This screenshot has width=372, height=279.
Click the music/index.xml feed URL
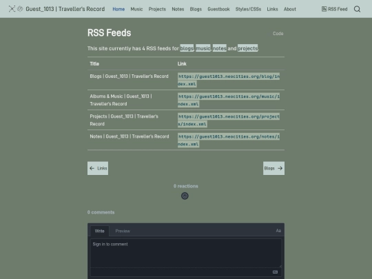(x=229, y=100)
